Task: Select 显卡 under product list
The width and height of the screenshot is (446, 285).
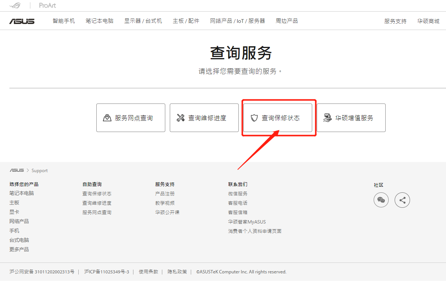Action: (14, 212)
